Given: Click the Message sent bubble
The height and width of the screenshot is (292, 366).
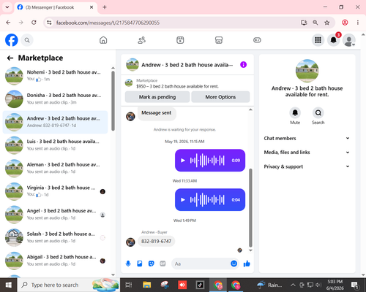Looking at the screenshot, I should (x=157, y=113).
